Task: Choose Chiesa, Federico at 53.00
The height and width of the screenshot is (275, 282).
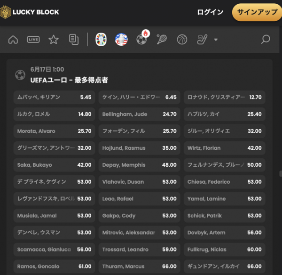Action: click(x=225, y=182)
